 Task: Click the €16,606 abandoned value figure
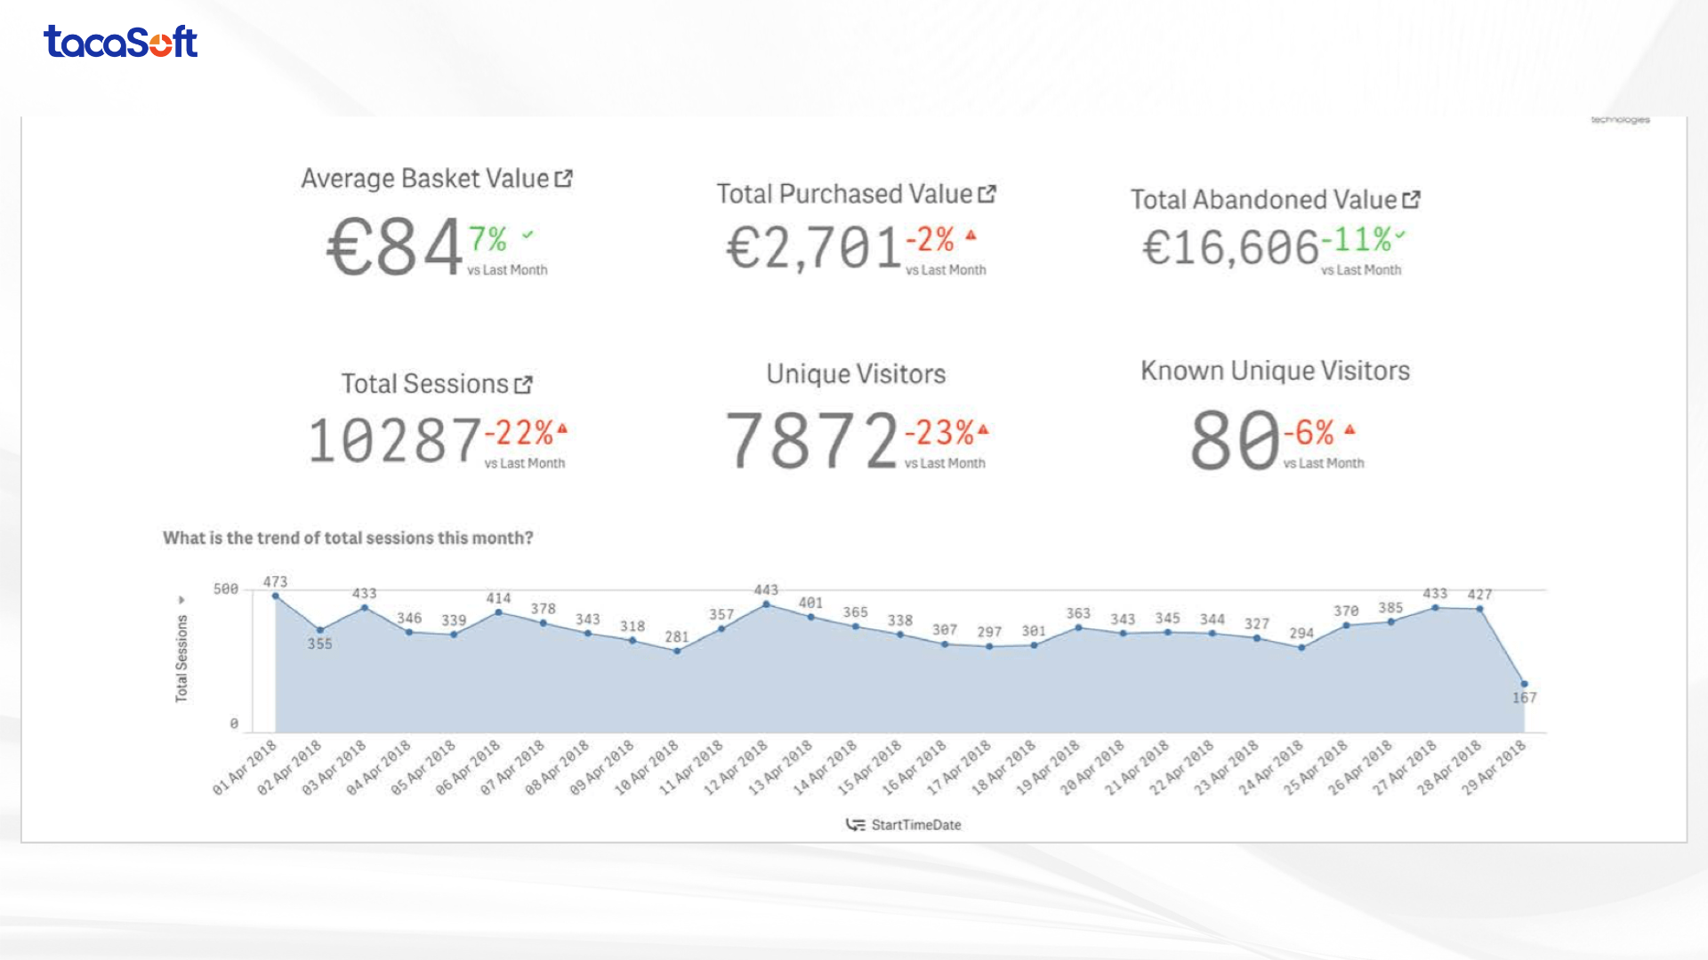[1230, 247]
